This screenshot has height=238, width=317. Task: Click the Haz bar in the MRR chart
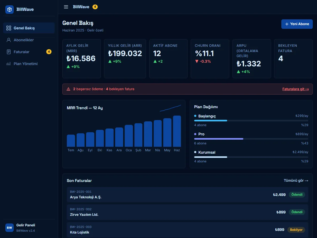pos(177,131)
